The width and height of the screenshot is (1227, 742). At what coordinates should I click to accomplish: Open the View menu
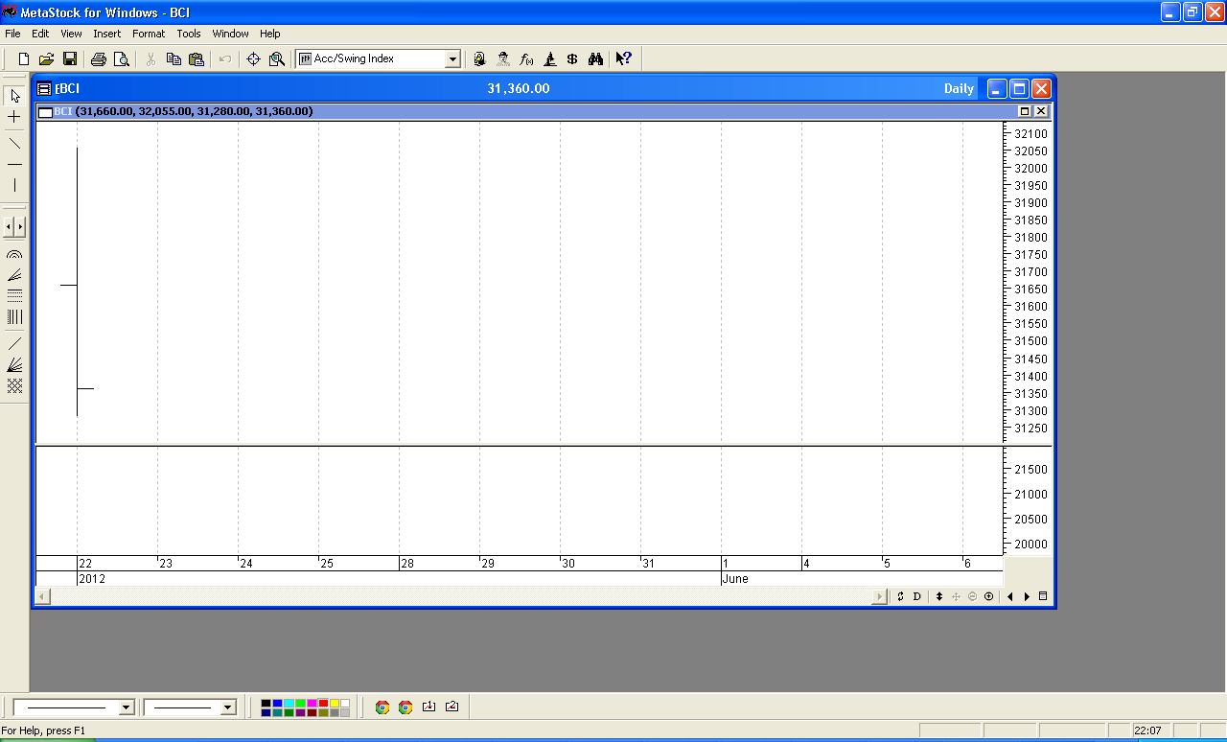(71, 34)
